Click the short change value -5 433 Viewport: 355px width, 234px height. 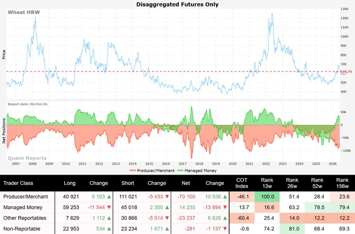tap(156, 196)
